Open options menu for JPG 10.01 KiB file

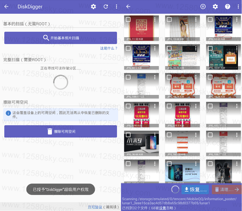tap(237, 48)
